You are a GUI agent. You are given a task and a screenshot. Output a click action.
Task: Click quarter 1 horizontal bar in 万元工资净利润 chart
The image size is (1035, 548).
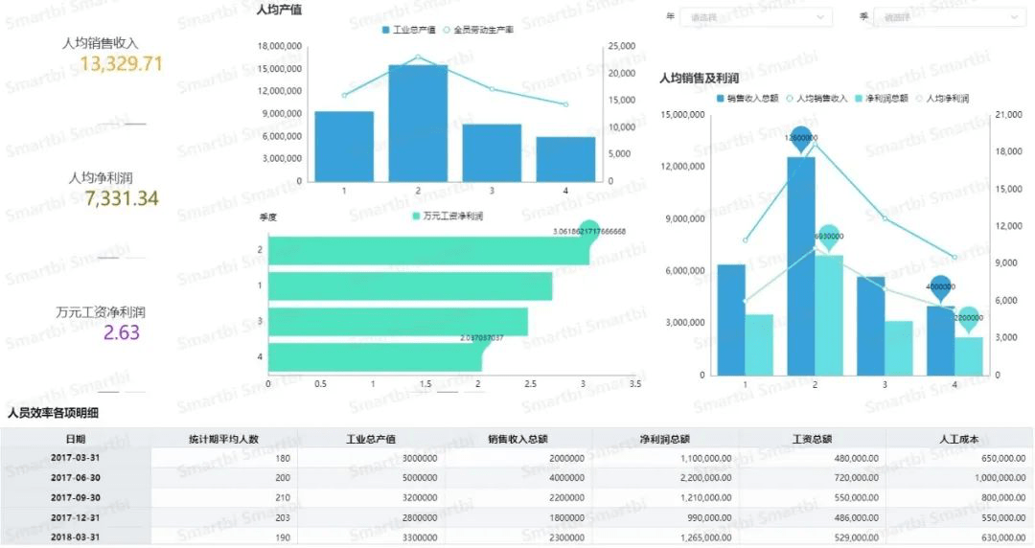tap(409, 286)
